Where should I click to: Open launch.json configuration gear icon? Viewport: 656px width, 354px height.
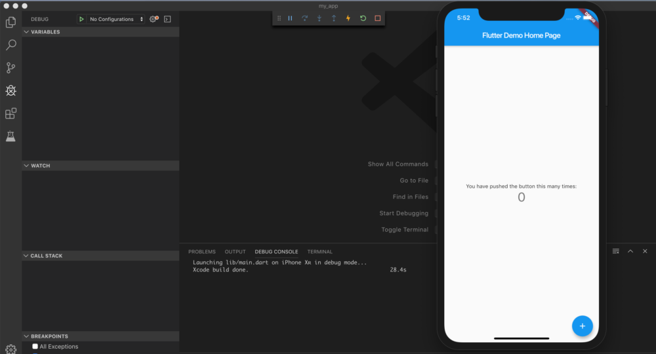click(154, 19)
